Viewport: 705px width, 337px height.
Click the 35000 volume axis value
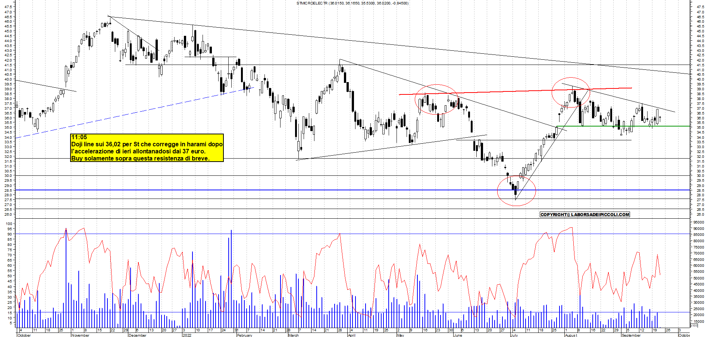(x=699, y=296)
